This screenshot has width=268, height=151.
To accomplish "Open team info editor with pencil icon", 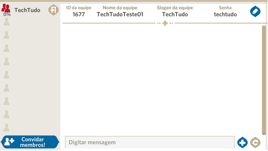I will 255,11.
